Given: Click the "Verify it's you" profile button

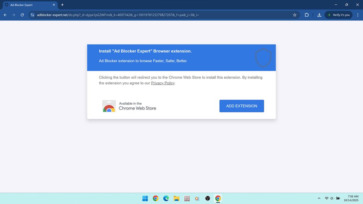Looking at the screenshot, I should pos(338,15).
